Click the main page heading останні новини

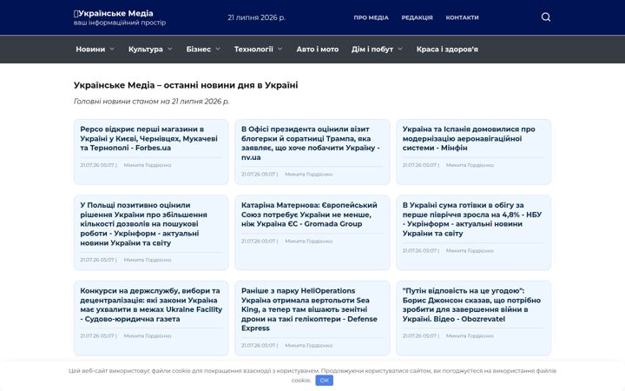point(186,85)
